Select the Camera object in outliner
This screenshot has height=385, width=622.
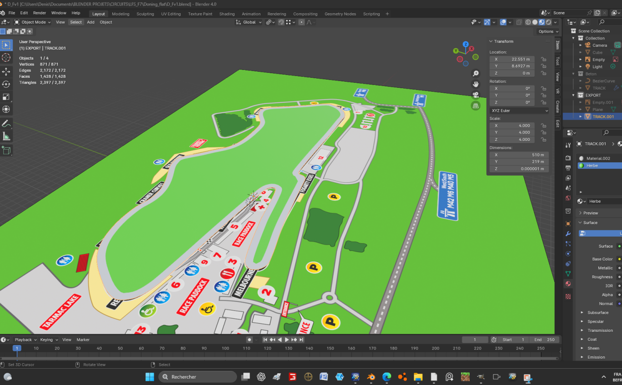(600, 45)
